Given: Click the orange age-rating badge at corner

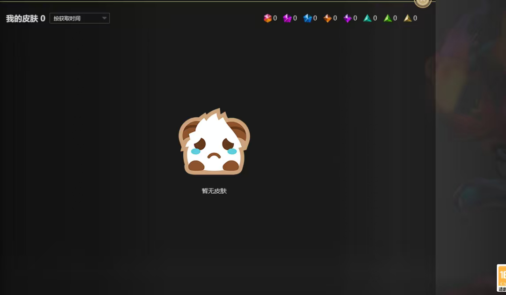Looking at the screenshot, I should (501, 278).
